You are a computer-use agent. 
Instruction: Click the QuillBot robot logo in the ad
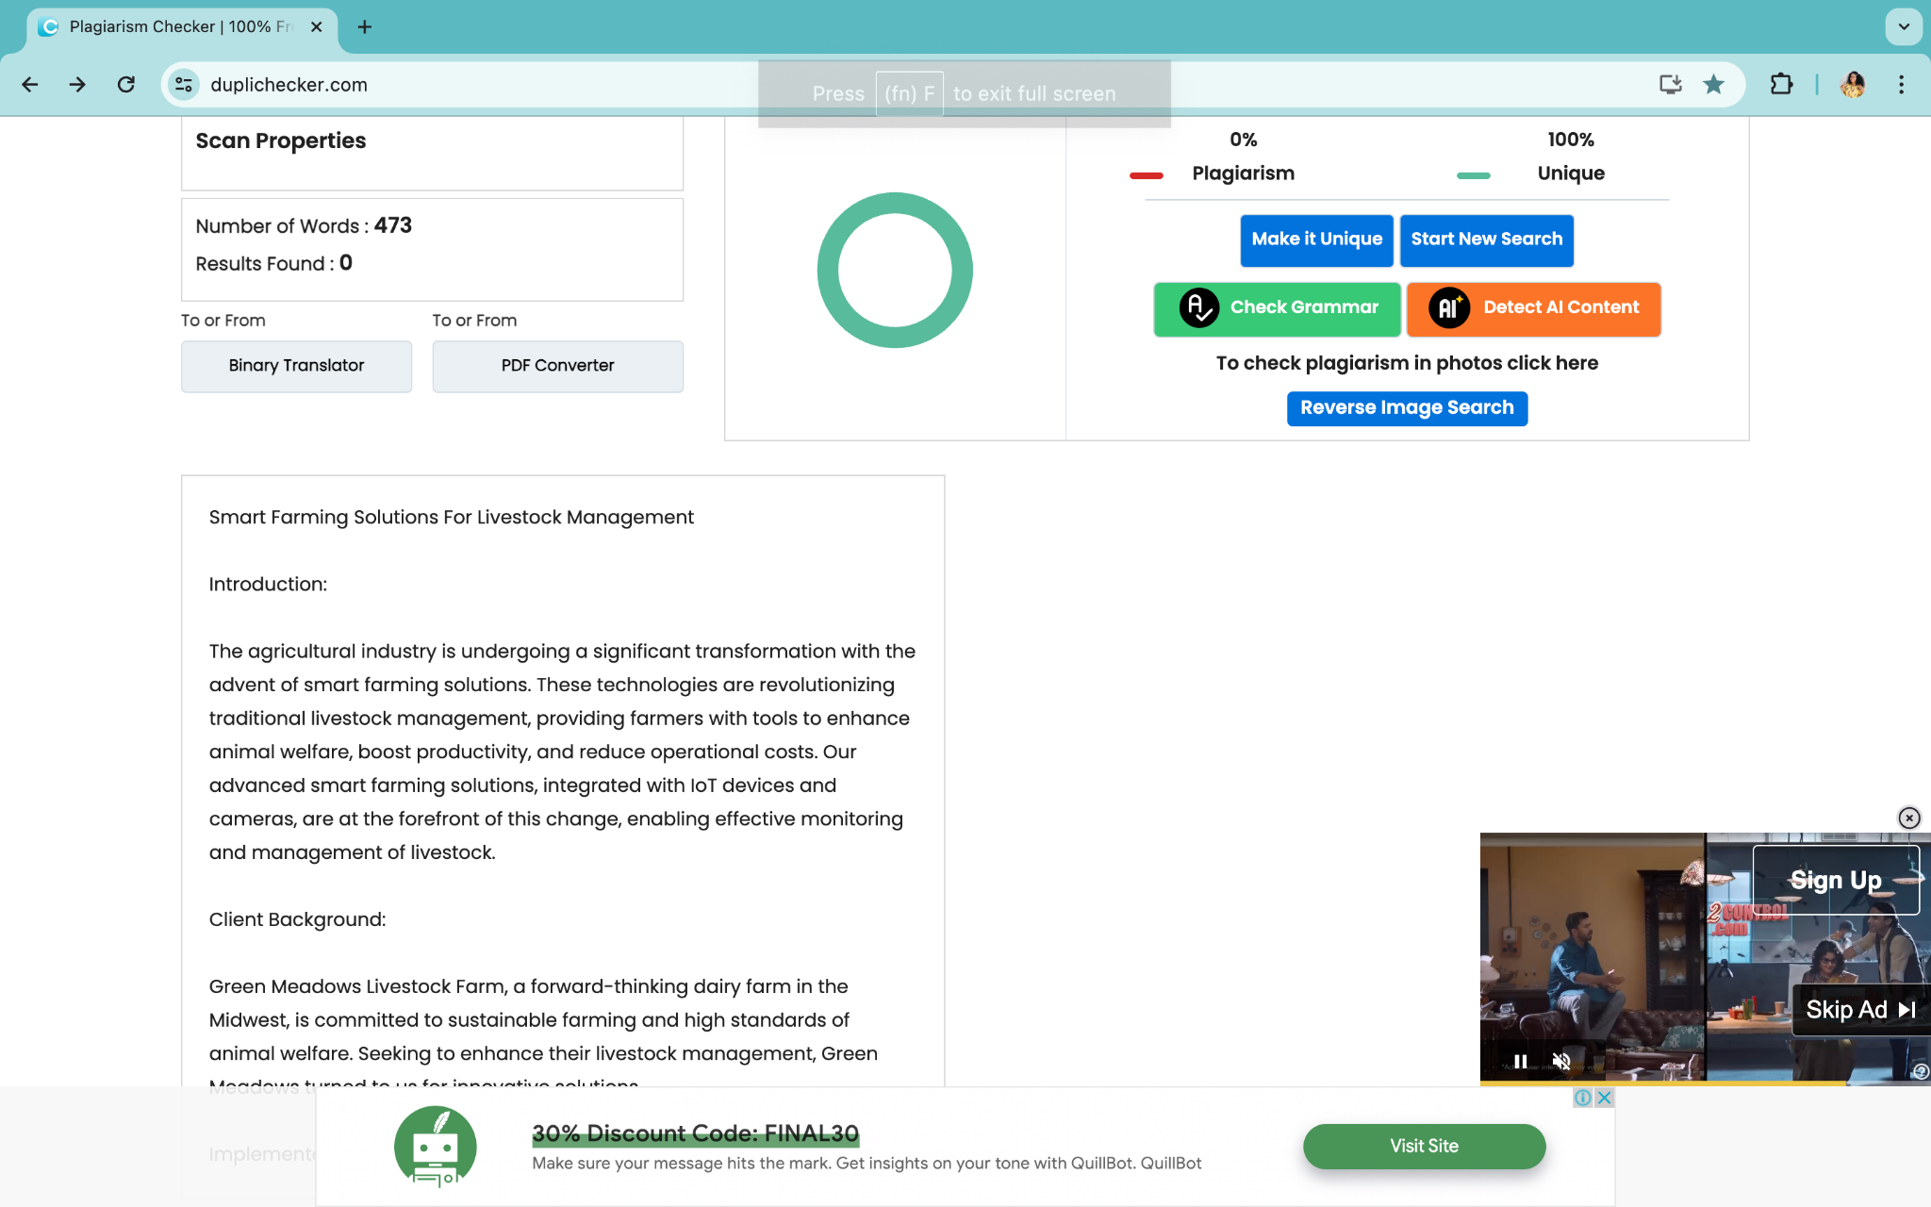(x=435, y=1146)
